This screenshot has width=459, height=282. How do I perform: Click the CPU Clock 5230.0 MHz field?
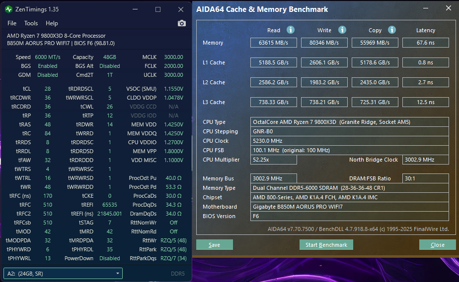pyautogui.click(x=350, y=141)
